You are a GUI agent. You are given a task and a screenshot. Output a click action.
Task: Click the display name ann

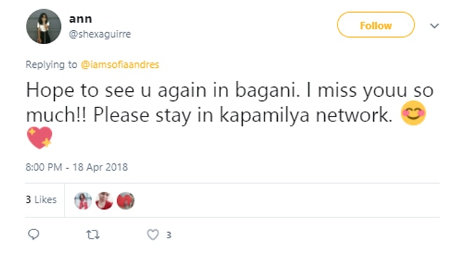(80, 19)
